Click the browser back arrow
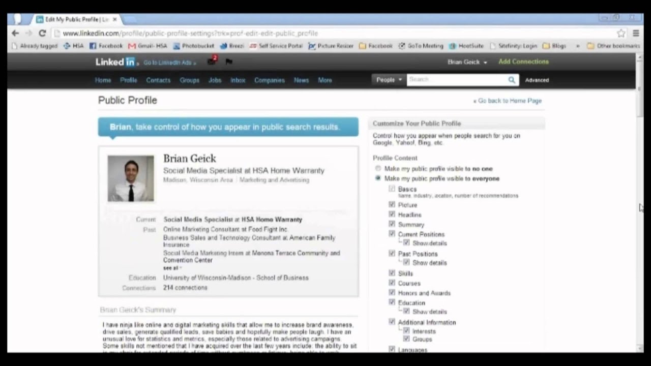Screen dimensions: 651x366 pyautogui.click(x=15, y=33)
